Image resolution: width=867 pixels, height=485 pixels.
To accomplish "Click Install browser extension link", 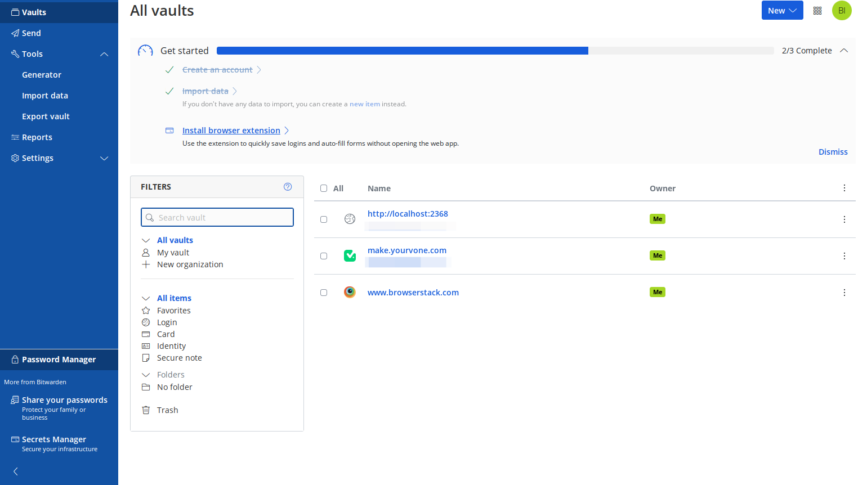I will [231, 131].
